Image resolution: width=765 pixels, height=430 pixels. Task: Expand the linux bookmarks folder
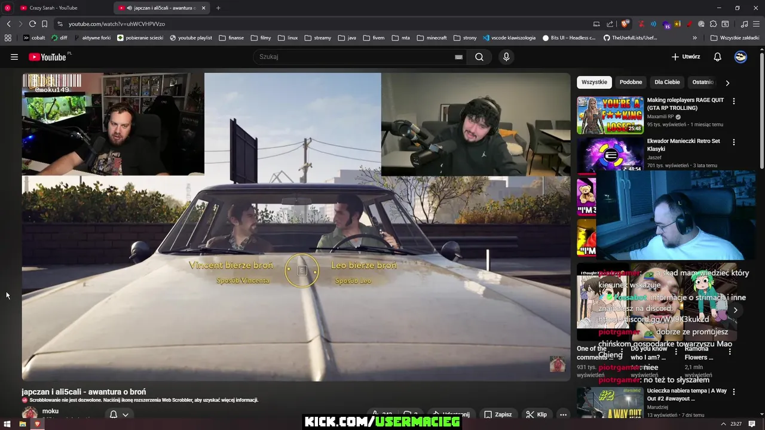pos(287,38)
